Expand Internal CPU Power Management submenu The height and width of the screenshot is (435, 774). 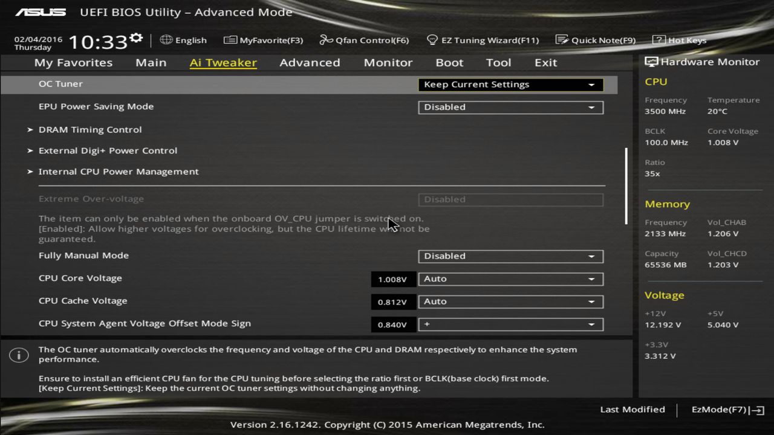[x=119, y=172]
